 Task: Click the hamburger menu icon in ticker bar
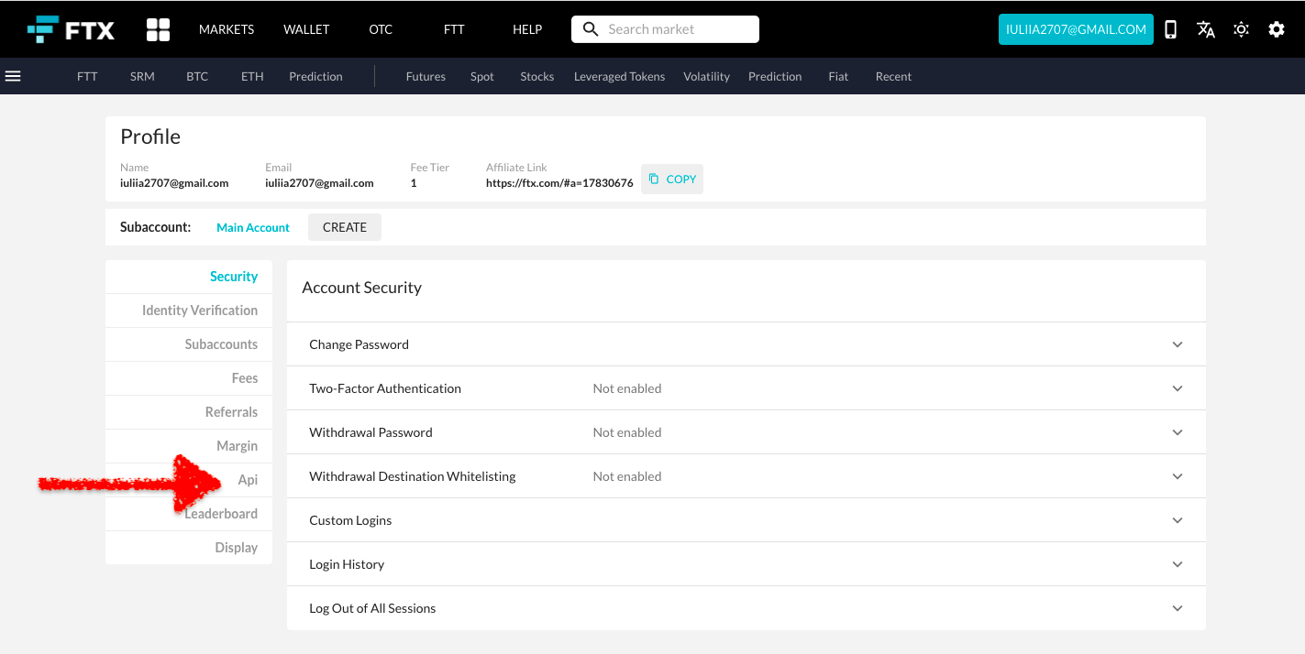coord(13,76)
